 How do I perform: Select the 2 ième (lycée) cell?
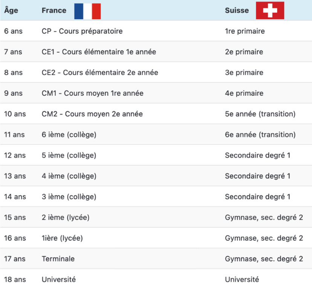point(66,218)
